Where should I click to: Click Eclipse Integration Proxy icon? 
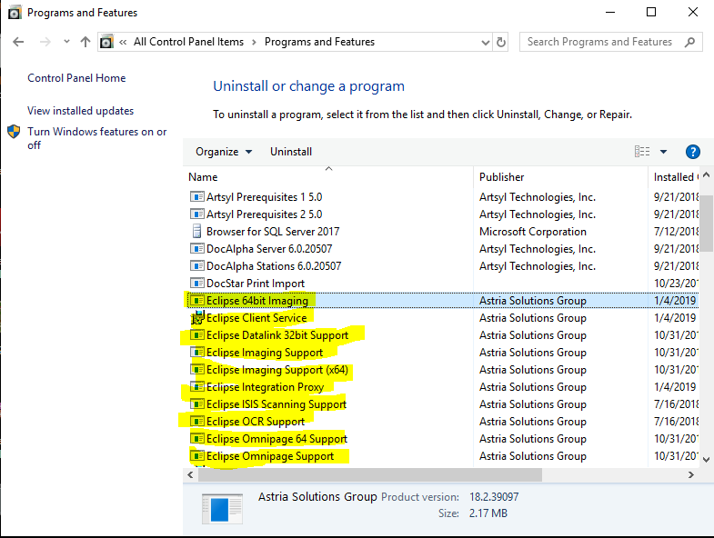[x=196, y=387]
